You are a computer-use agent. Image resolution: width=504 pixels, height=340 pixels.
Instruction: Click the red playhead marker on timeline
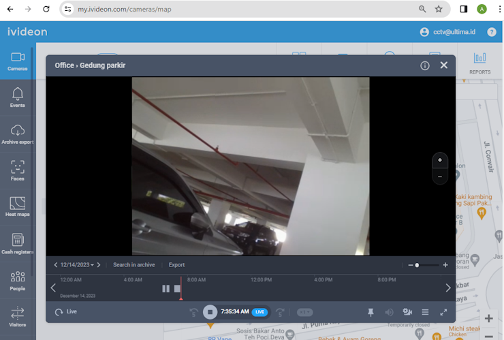[x=181, y=288]
